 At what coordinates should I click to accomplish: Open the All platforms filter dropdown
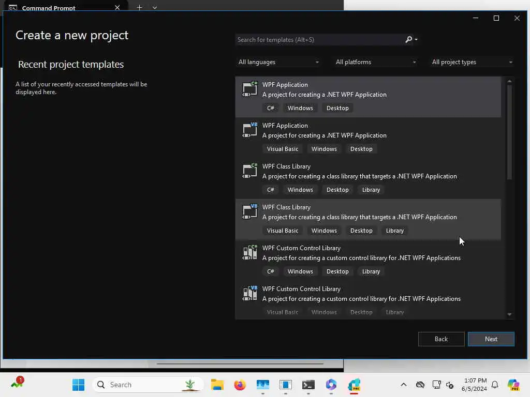[375, 62]
